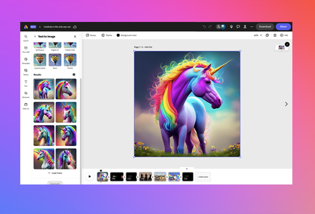Open the three-dots more options menu
Image resolution: width=315 pixels, height=214 pixels.
coord(252,27)
